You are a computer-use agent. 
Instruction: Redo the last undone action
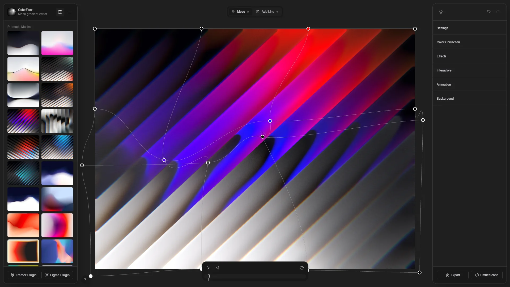point(498,11)
